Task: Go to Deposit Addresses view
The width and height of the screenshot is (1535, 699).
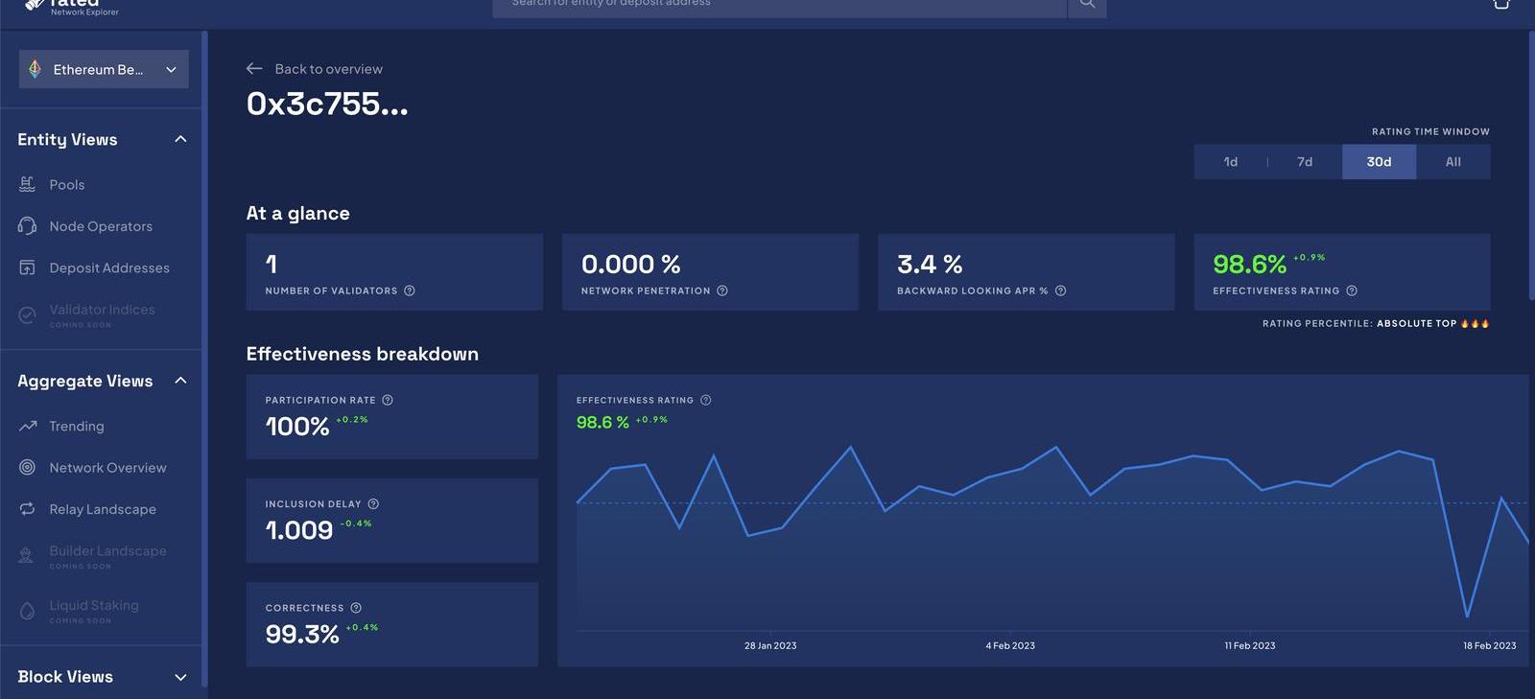Action: 109,268
